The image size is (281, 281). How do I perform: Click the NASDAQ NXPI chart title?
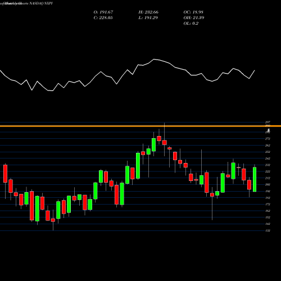[x=41, y=3]
